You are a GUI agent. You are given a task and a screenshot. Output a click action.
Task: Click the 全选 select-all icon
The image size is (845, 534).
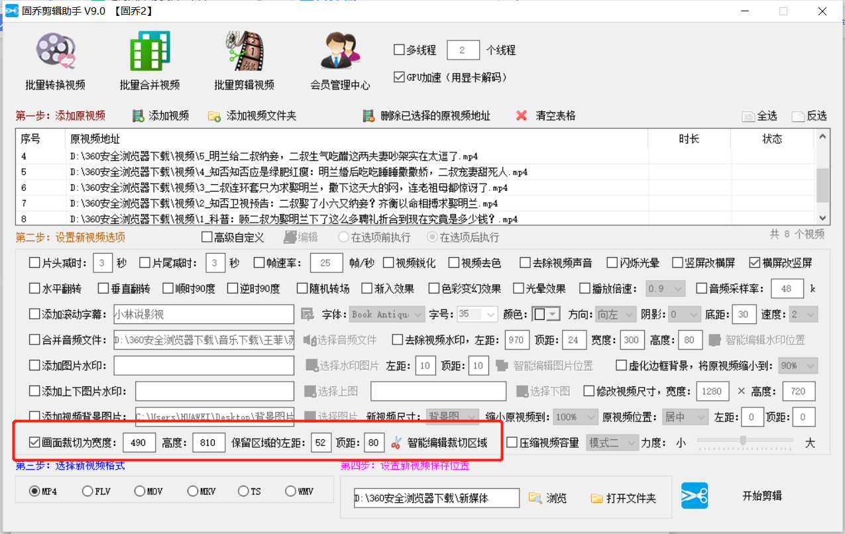coord(748,116)
